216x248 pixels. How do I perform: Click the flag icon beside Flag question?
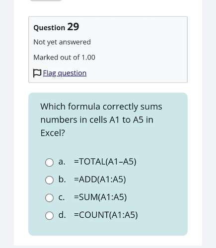point(37,73)
